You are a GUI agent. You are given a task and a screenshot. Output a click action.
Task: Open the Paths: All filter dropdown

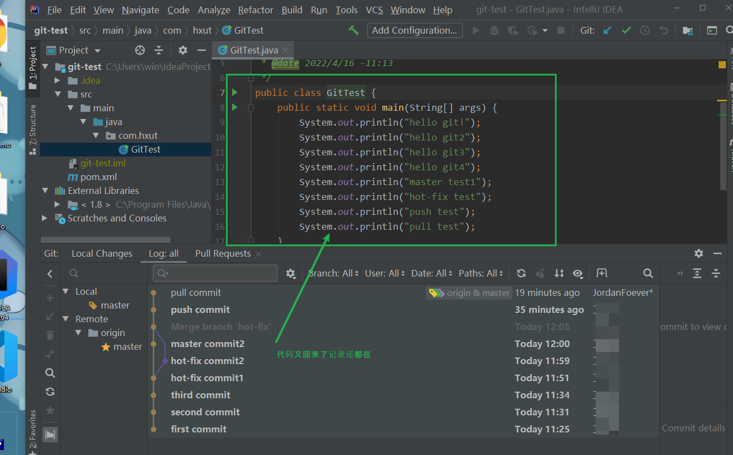(x=481, y=273)
